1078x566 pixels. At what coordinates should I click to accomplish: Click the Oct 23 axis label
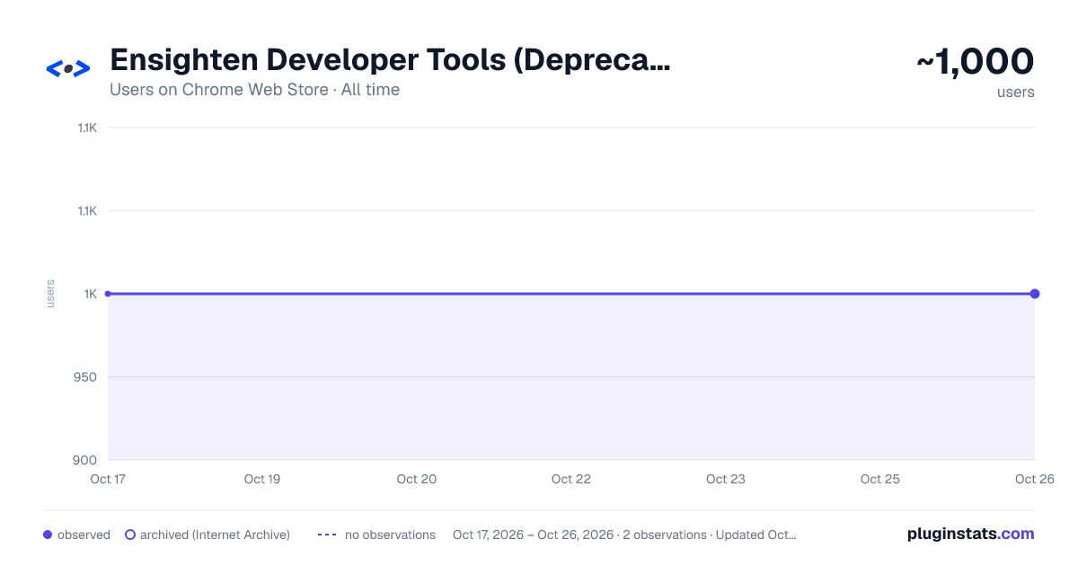pyautogui.click(x=726, y=479)
